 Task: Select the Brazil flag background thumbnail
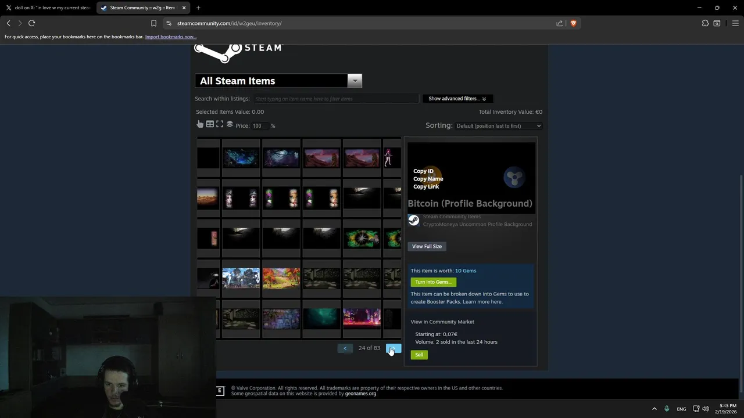[x=362, y=239]
